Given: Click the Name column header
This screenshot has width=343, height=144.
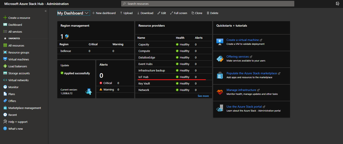Looking at the screenshot, I should click(141, 38).
